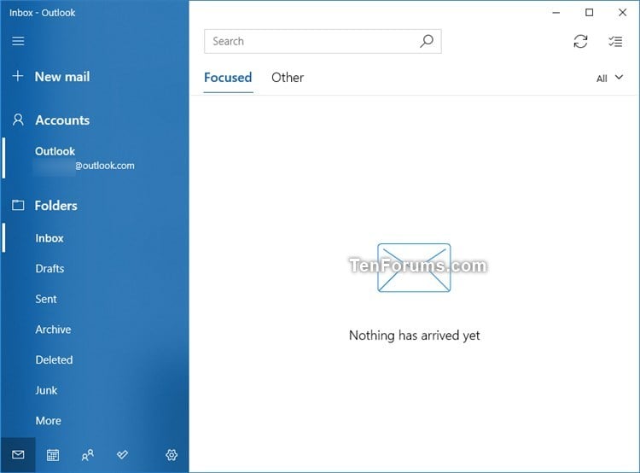Enter selection mode via checklist icon
640x473 pixels.
615,41
